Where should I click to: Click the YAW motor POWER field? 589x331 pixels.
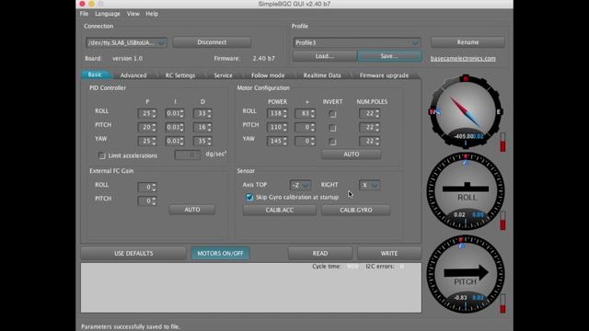point(277,141)
